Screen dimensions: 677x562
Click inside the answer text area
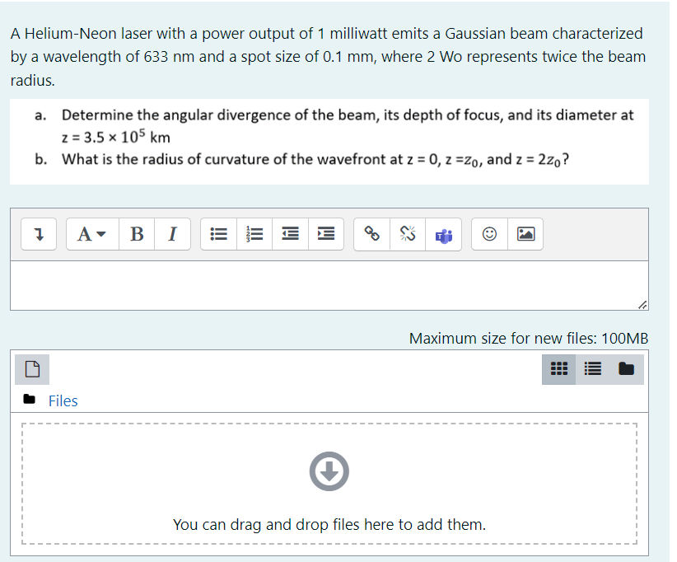(x=329, y=285)
